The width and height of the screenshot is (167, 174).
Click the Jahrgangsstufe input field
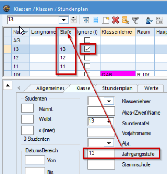[x=101, y=153]
